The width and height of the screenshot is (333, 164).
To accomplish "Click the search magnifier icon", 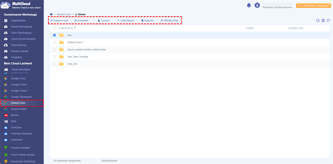I will point(318,20).
